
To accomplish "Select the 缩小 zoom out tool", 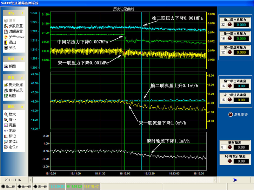I will (12, 120).
